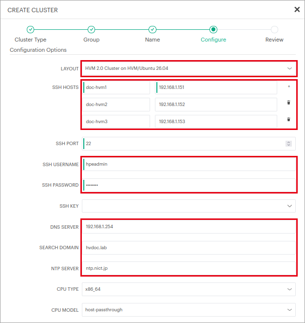
Task: Click the Name step label
Action: [x=152, y=40]
